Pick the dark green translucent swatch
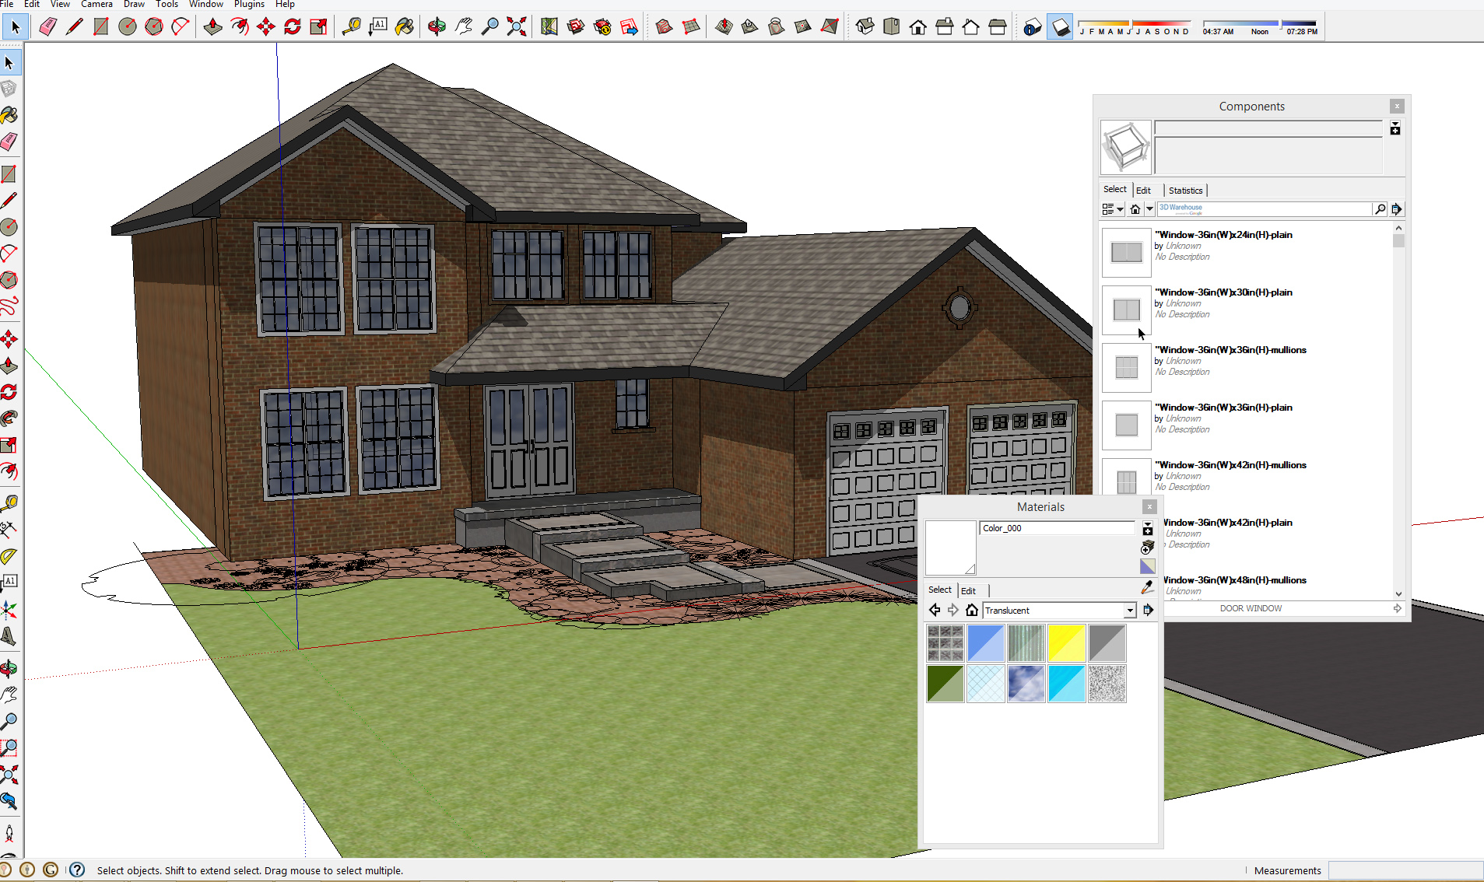 pyautogui.click(x=945, y=684)
